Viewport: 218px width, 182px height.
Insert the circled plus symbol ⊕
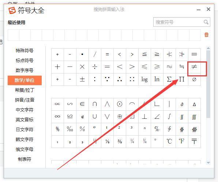(x=120, y=117)
